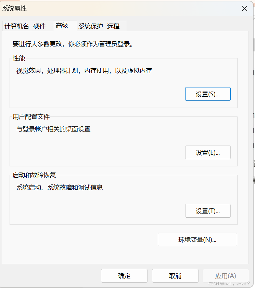Open 环境变量(N) dialog
The height and width of the screenshot is (288, 255).
[197, 239]
